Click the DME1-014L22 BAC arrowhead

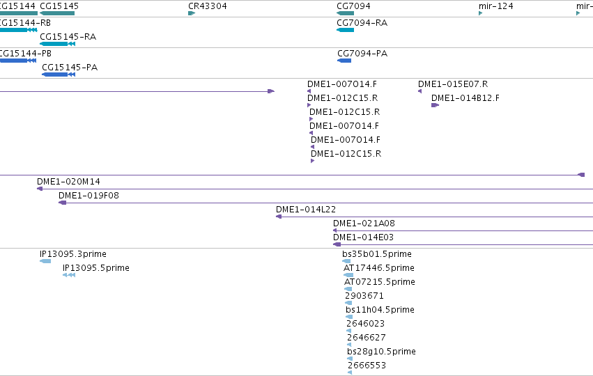point(279,217)
